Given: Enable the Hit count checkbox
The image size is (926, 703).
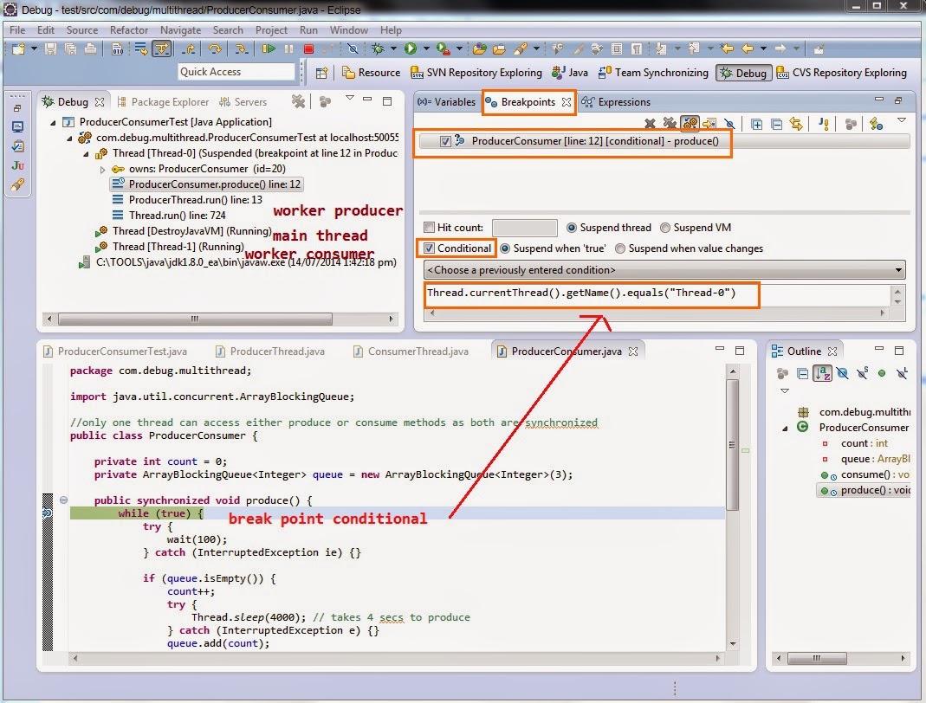Looking at the screenshot, I should coord(430,227).
